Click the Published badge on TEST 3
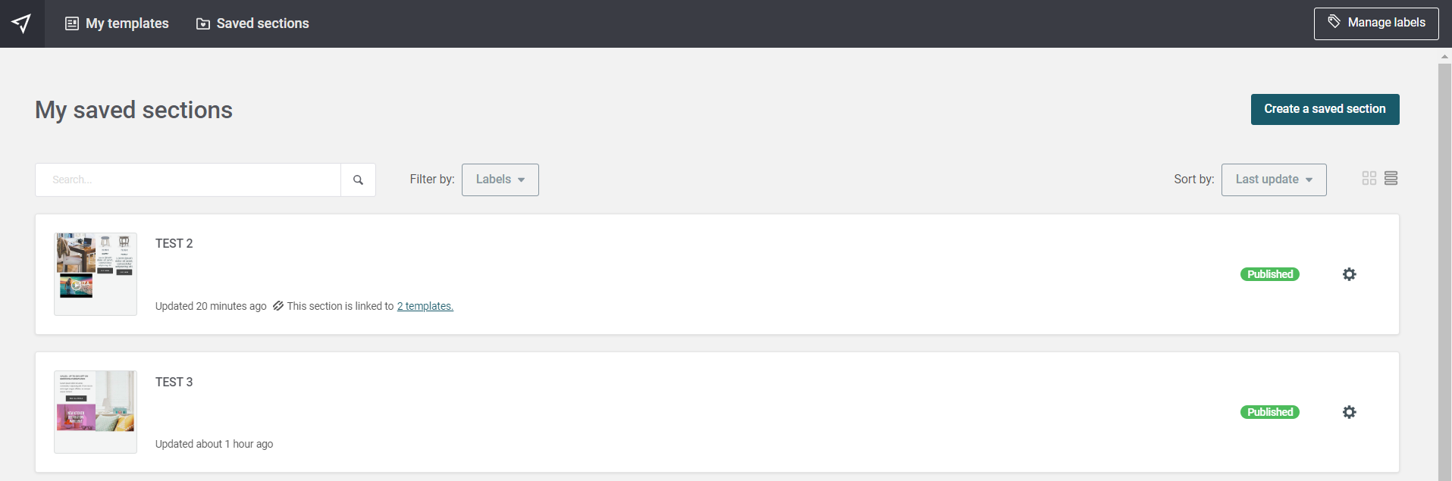 coord(1269,412)
